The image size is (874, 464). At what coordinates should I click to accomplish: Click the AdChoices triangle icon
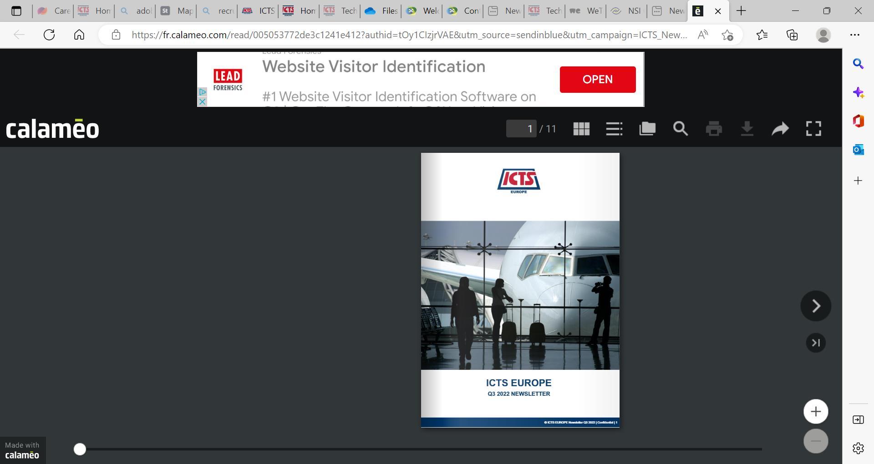[x=202, y=92]
